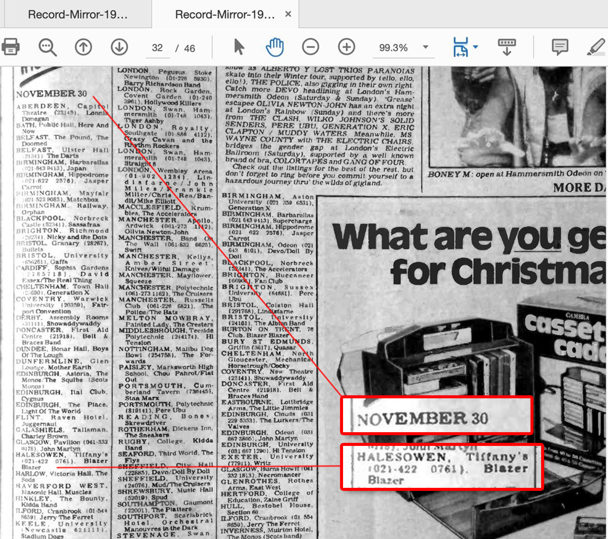The height and width of the screenshot is (539, 608).
Task: Click the Fit Page width icon
Action: tap(460, 48)
